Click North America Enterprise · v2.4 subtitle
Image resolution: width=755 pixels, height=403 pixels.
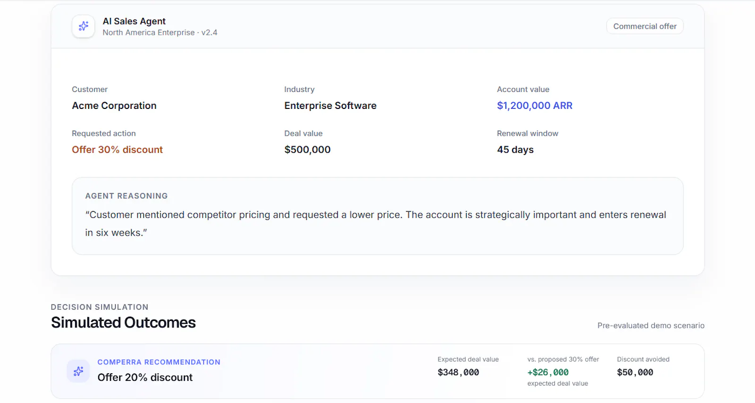coord(160,33)
